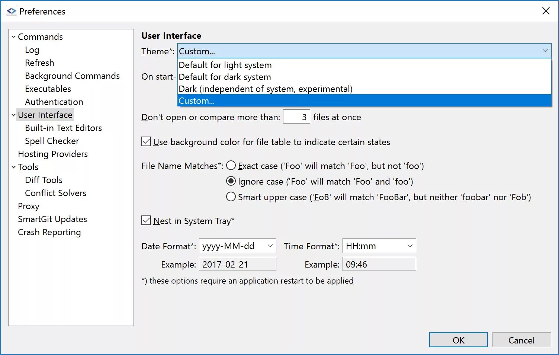The image size is (559, 355).
Task: Collapse the Tools tree node
Action: pyautogui.click(x=13, y=167)
